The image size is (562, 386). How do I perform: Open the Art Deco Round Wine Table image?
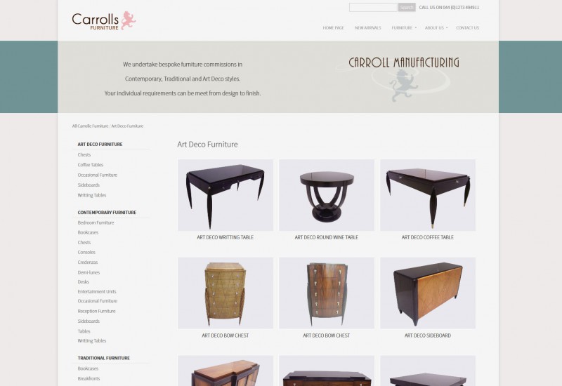pos(327,195)
